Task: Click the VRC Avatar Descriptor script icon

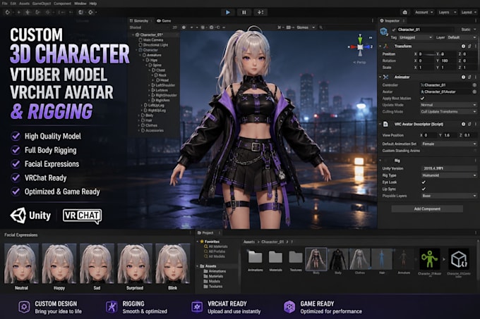Action: (385, 124)
